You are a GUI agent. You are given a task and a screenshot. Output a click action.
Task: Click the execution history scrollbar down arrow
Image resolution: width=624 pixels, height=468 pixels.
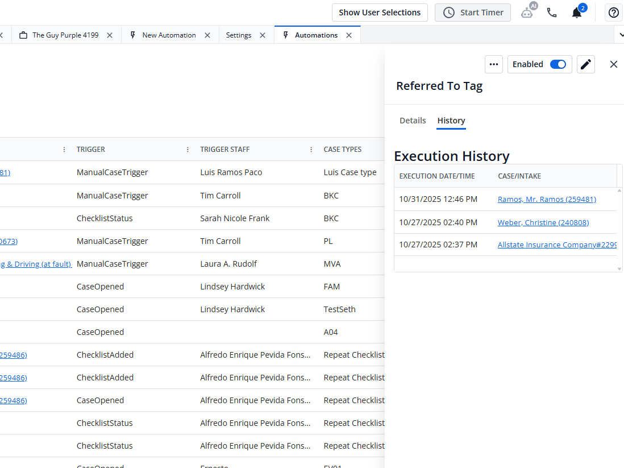(x=619, y=268)
